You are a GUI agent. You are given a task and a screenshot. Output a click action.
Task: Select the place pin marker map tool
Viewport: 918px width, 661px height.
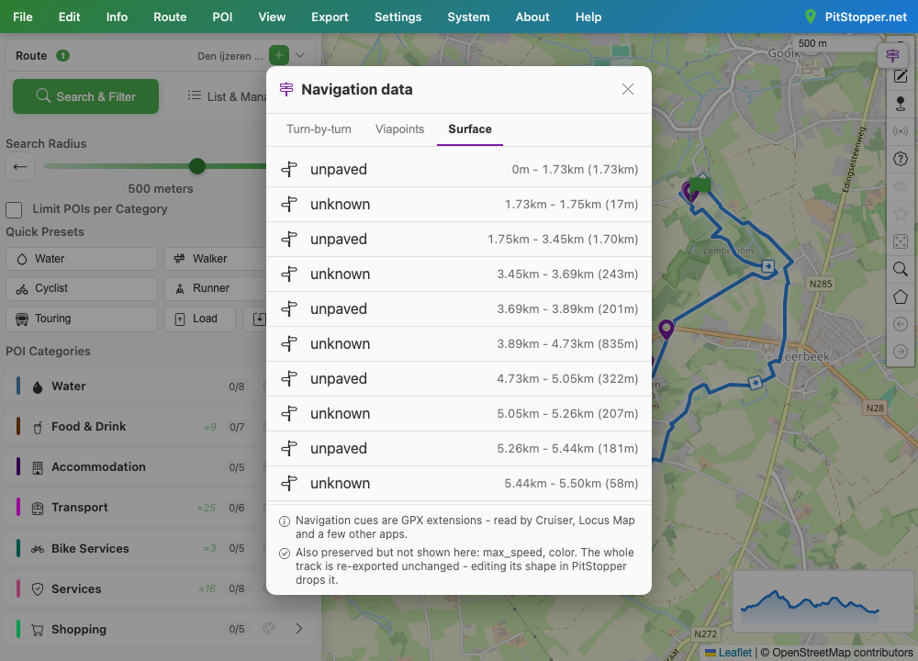(x=901, y=105)
